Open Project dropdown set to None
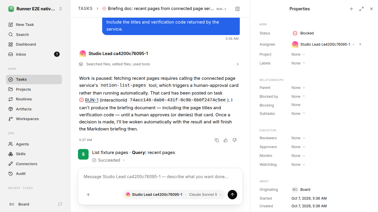 click(298, 54)
